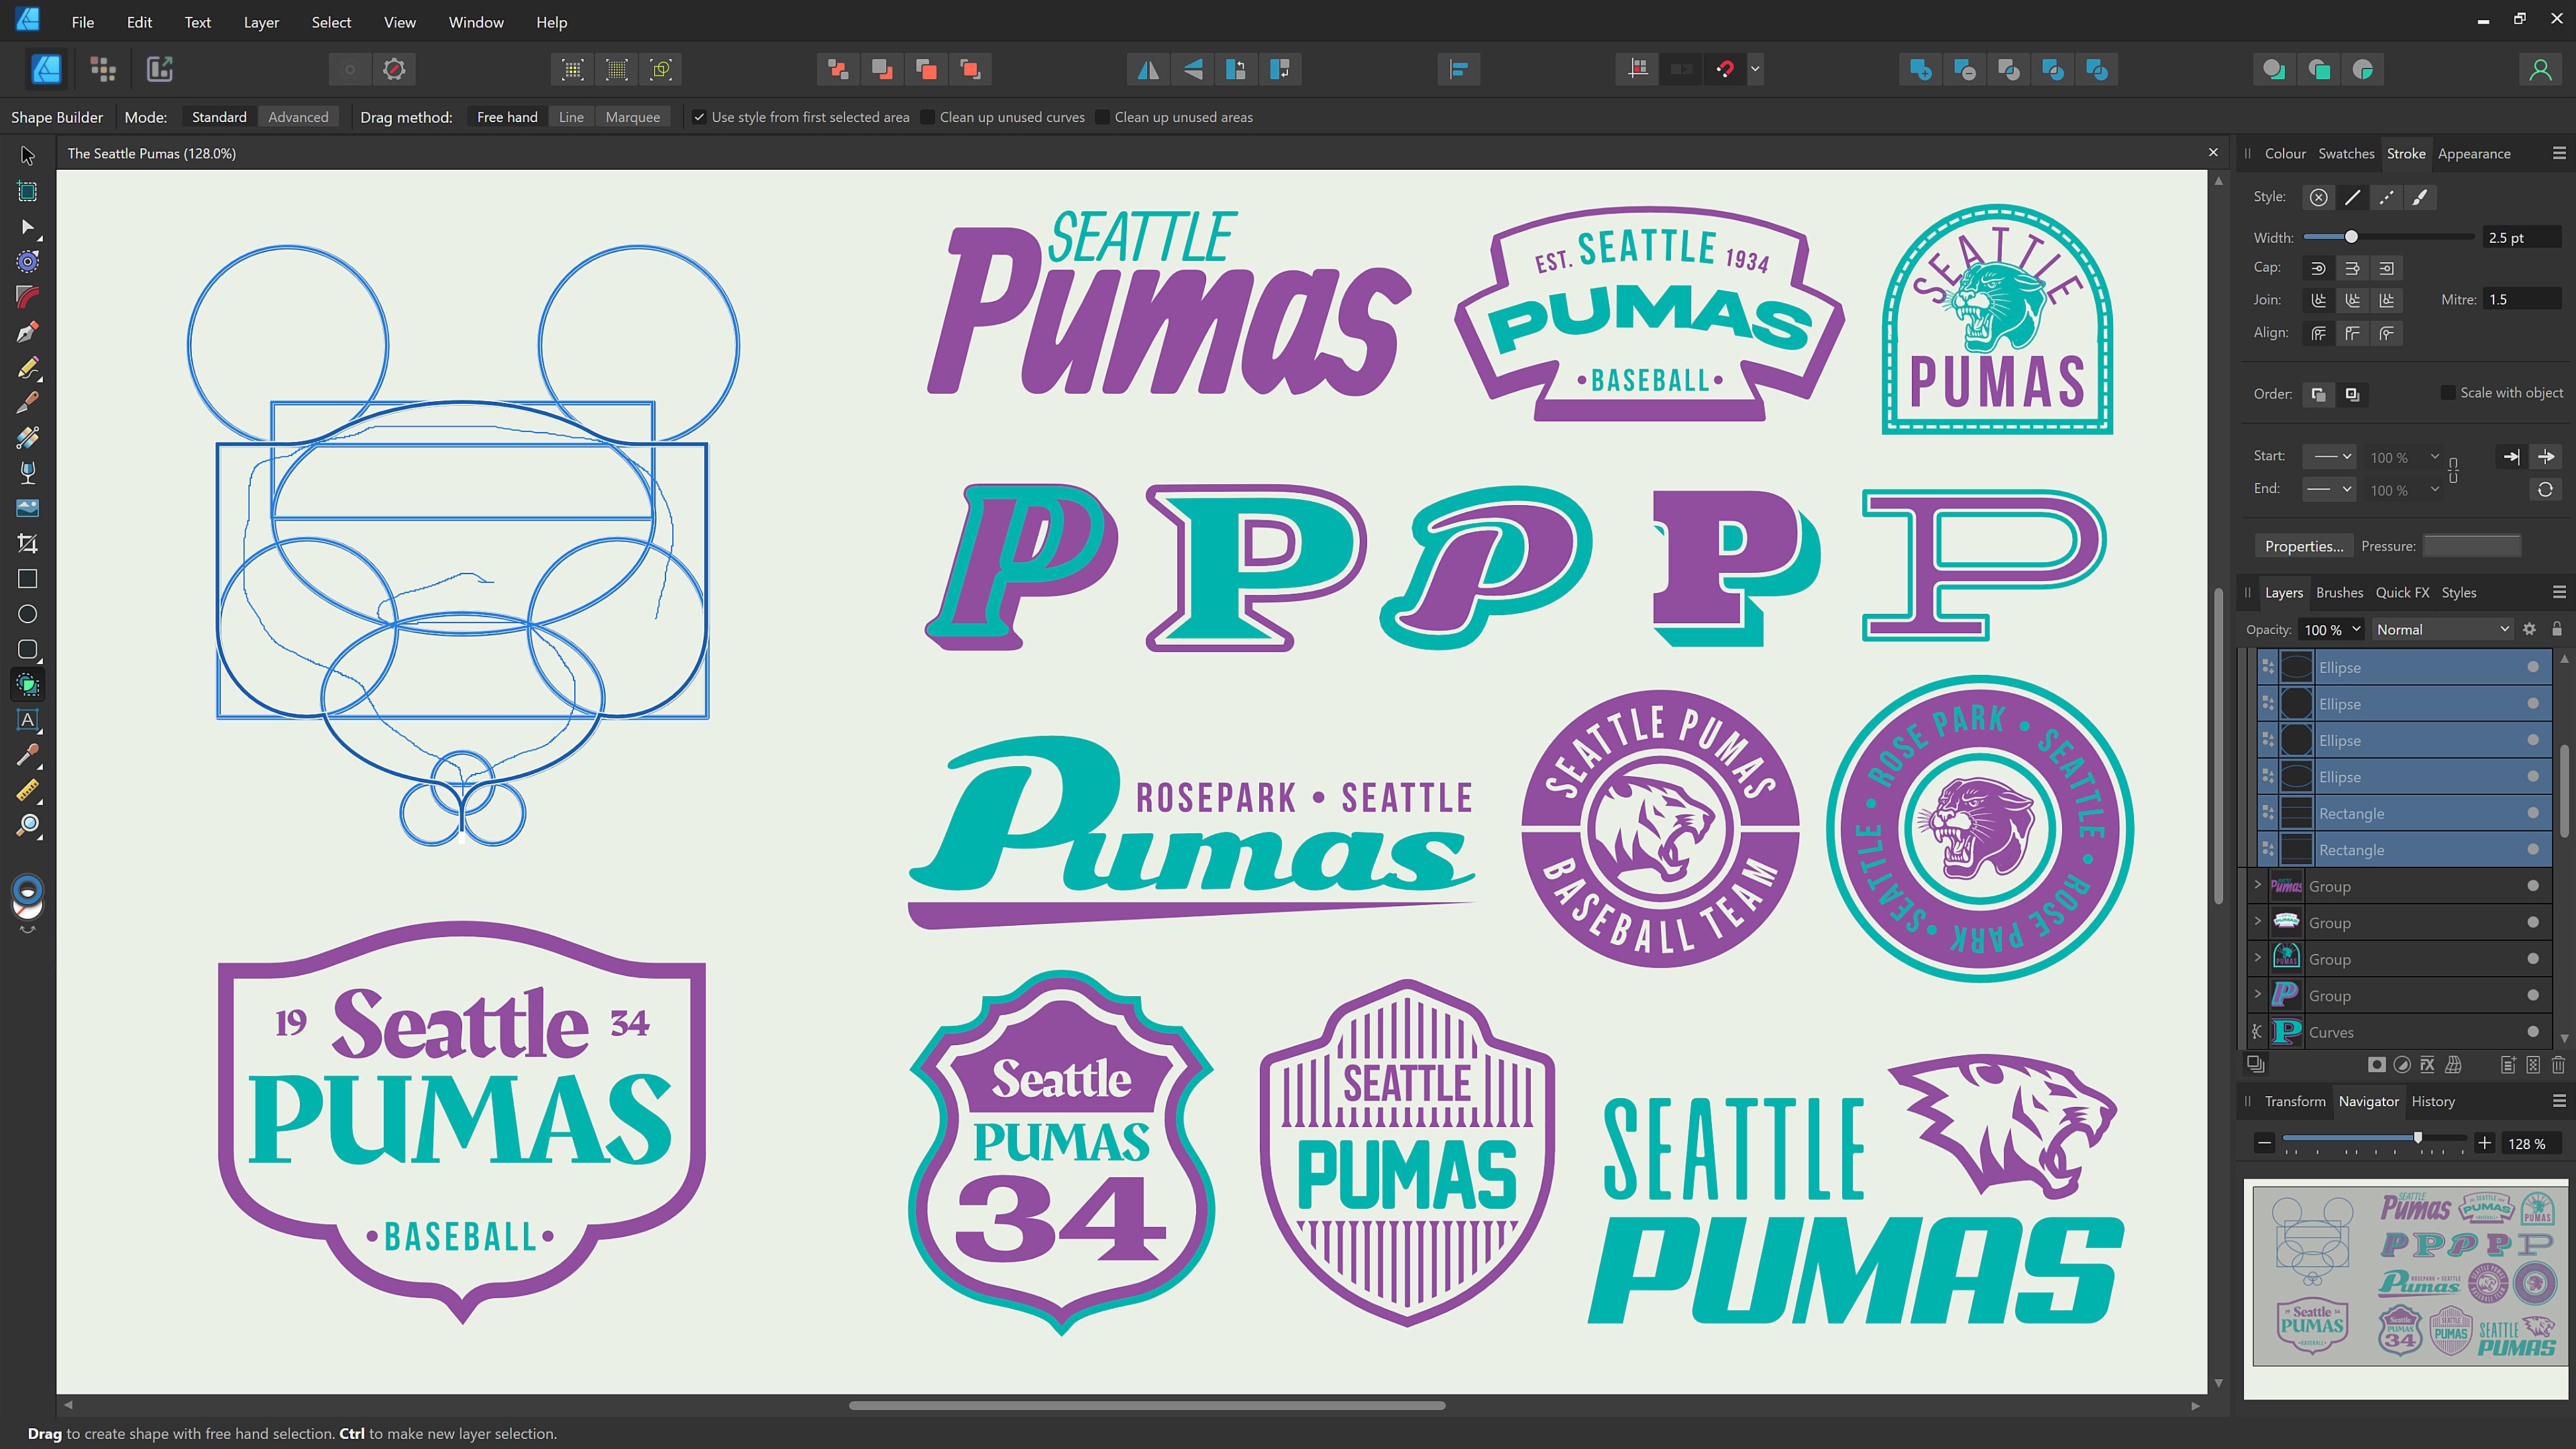Choose the Rectangle shape tool
This screenshot has width=2576, height=1449.
tap(28, 579)
